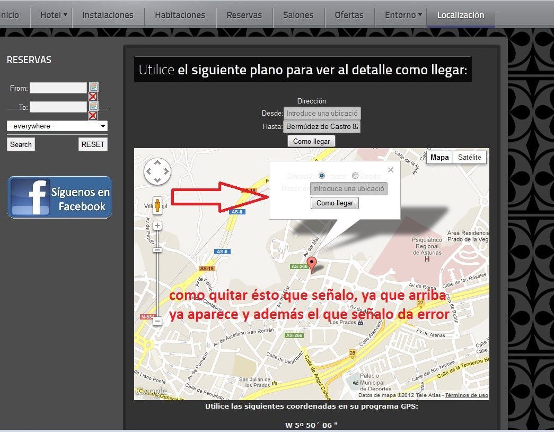Open the From date calendar picker icon
The width and height of the screenshot is (554, 432).
(x=94, y=87)
